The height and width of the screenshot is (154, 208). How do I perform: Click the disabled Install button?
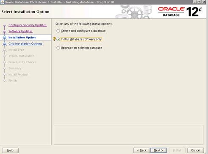click(177, 150)
